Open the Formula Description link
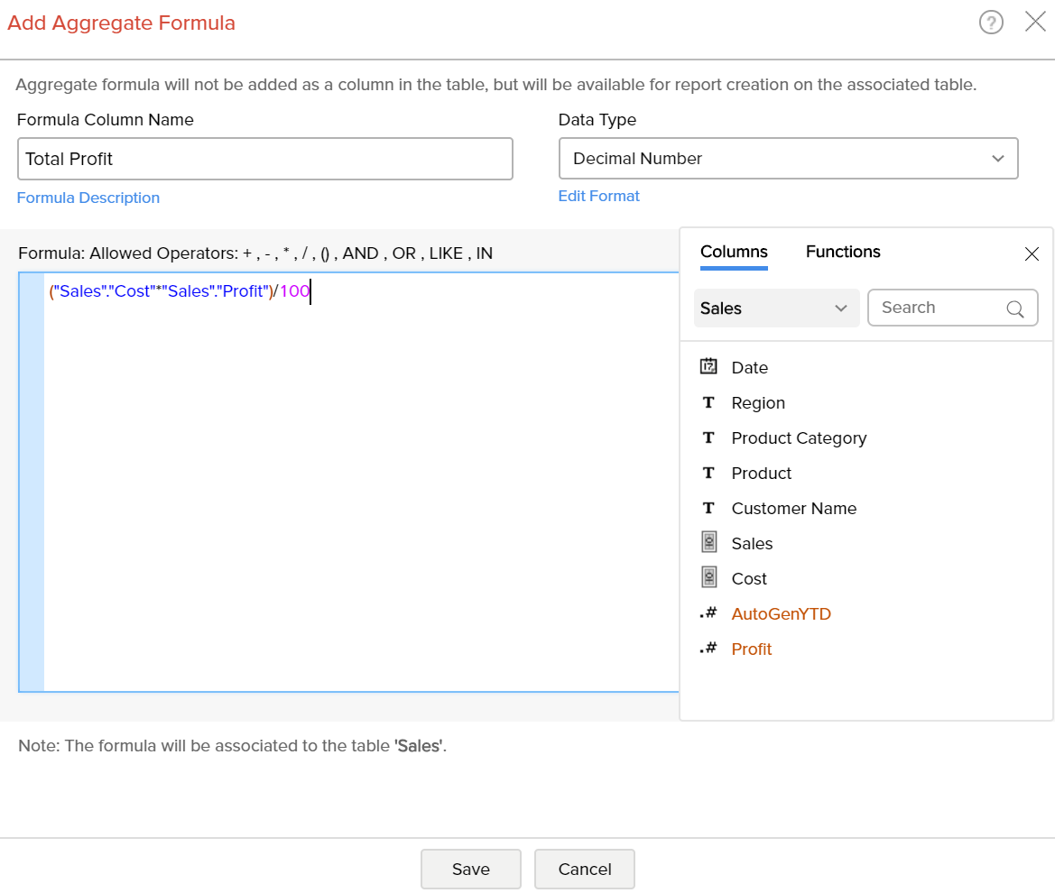 click(x=88, y=198)
